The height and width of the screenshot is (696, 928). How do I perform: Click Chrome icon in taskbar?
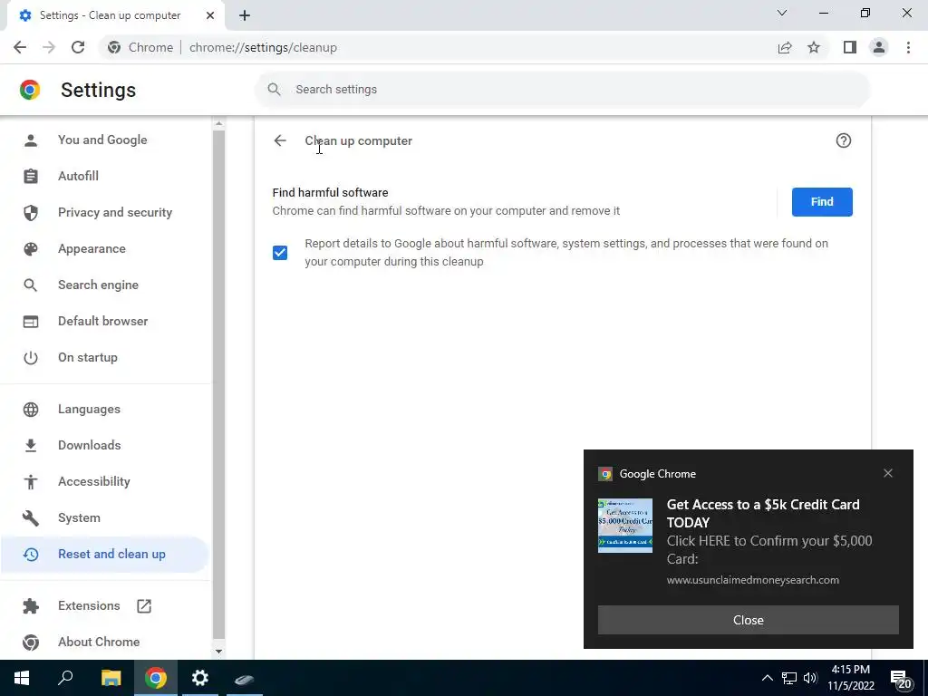point(156,678)
